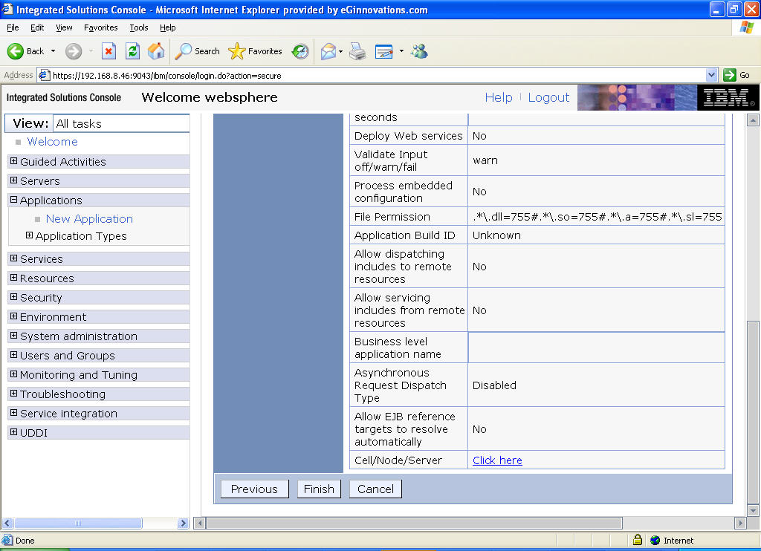This screenshot has height=551, width=761.
Task: Click the 'Disabled' dispatch type value
Action: tap(494, 385)
